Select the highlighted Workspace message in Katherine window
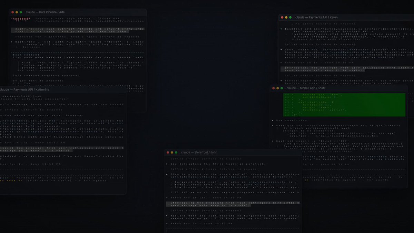414x233 pixels. tap(62, 149)
